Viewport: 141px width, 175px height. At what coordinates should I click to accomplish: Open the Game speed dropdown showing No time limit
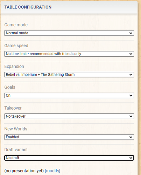click(69, 54)
